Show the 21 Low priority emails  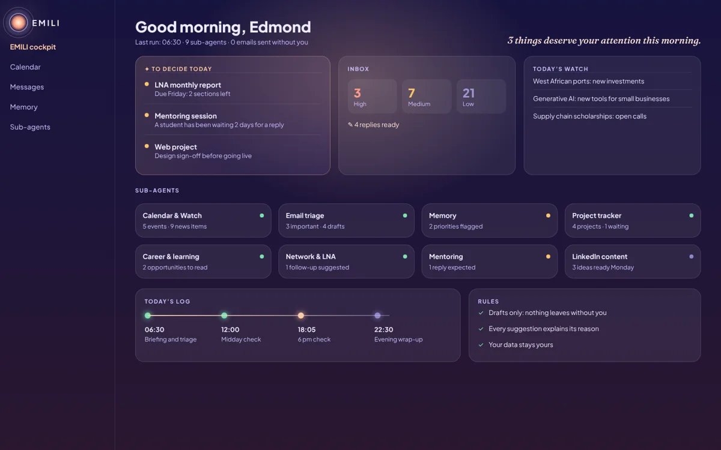click(x=481, y=96)
